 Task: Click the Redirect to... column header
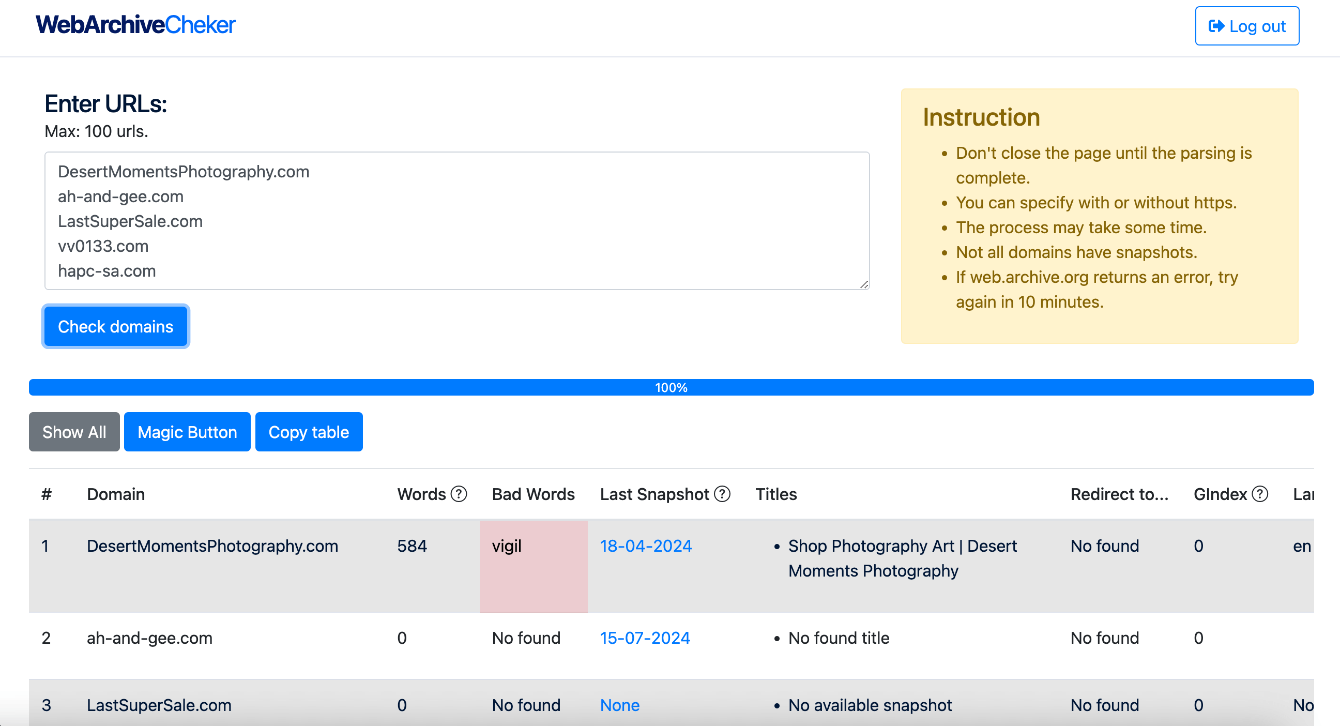[1119, 494]
